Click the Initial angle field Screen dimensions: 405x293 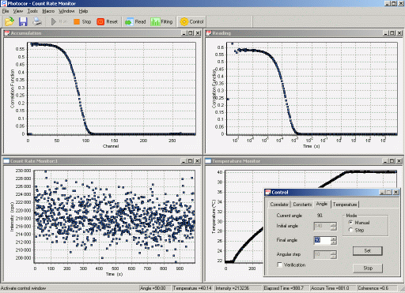[322, 226]
